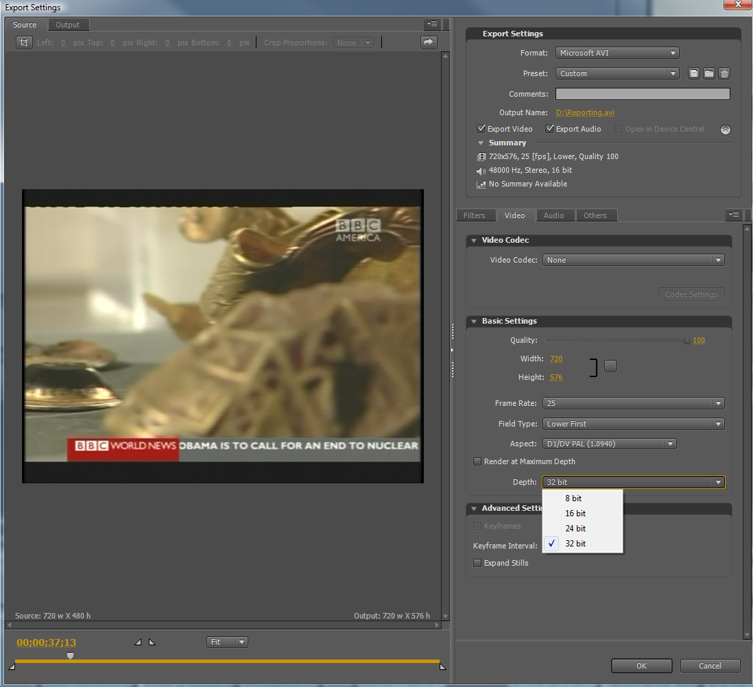Click the output name D:\Reporting.avi link
Viewport: 753px width, 687px height.
pos(585,112)
